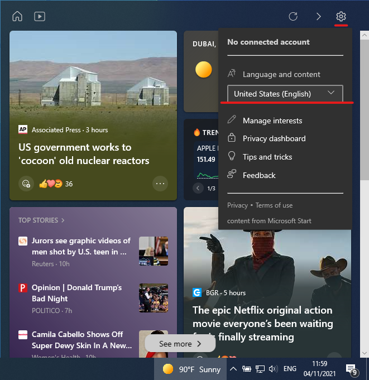Open thumbnail of the jurors story
Viewport: 369px width, 380px height.
(154, 251)
